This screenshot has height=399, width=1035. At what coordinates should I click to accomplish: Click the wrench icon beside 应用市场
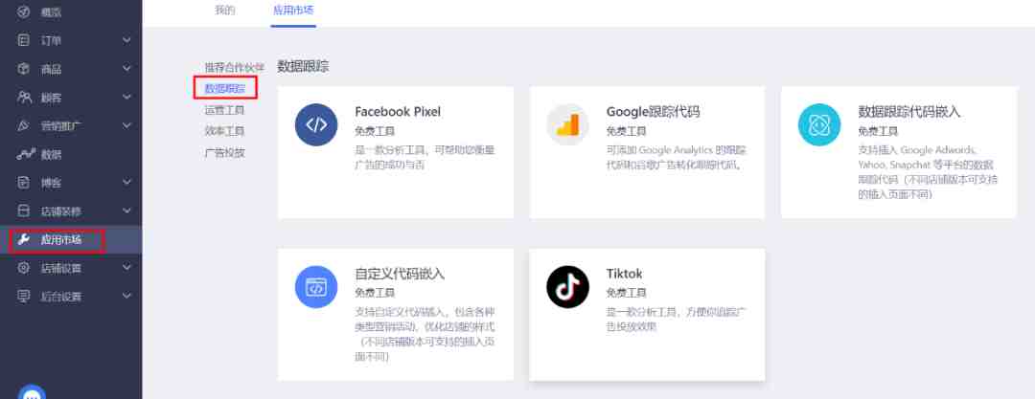24,239
